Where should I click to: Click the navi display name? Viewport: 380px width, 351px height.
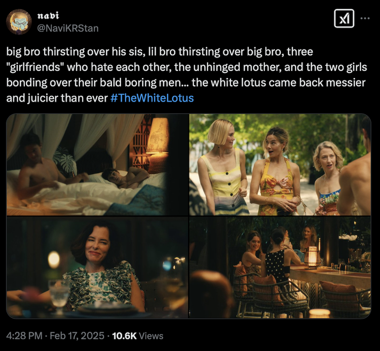tap(48, 16)
